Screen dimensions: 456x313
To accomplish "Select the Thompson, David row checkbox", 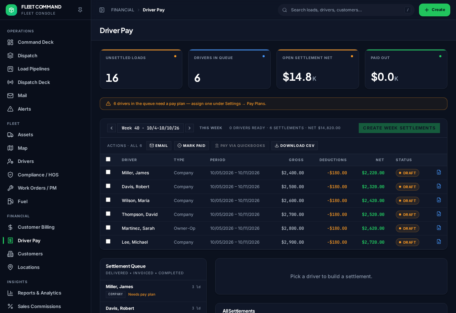I will pyautogui.click(x=108, y=214).
